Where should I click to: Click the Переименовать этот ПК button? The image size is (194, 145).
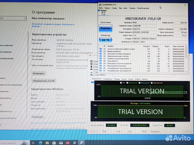coord(44,81)
